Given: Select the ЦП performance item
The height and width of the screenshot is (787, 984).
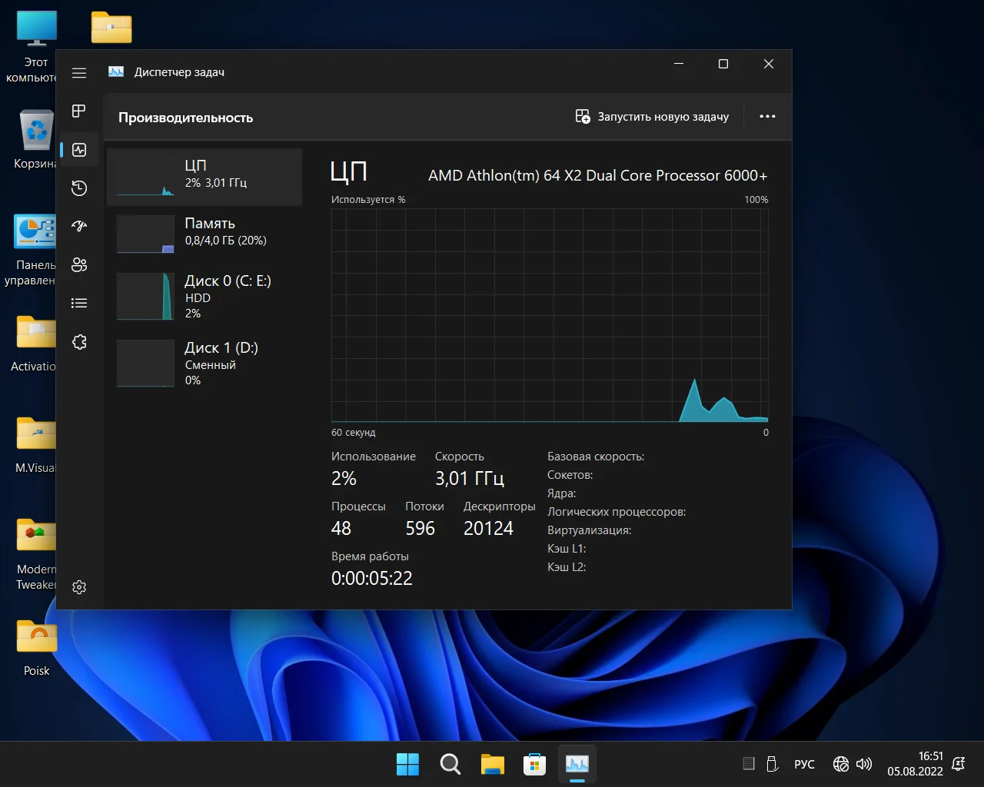Looking at the screenshot, I should click(204, 177).
